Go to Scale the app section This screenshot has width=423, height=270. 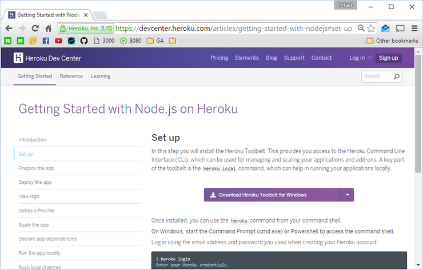pyautogui.click(x=34, y=225)
